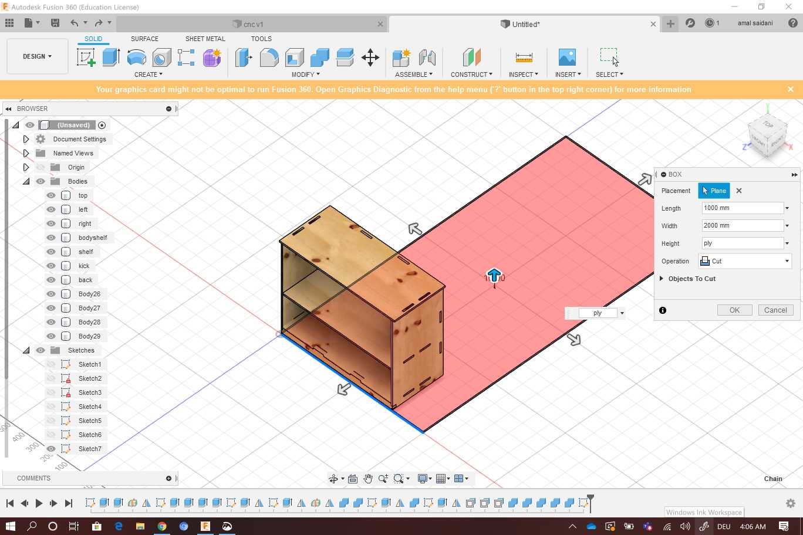Open the data panel grid icon

pyautogui.click(x=9, y=23)
